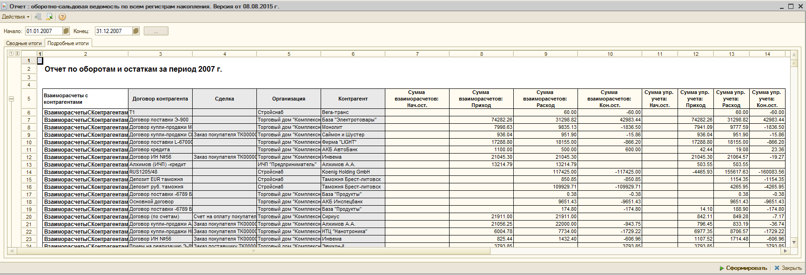Open the calendar picker for Конец date
806x275 pixels.
(136, 31)
